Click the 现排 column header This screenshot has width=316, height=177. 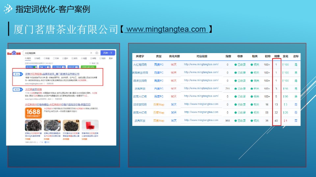[277, 56]
